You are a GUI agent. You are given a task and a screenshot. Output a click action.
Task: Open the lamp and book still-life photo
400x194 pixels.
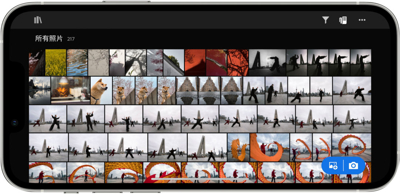coord(71,90)
